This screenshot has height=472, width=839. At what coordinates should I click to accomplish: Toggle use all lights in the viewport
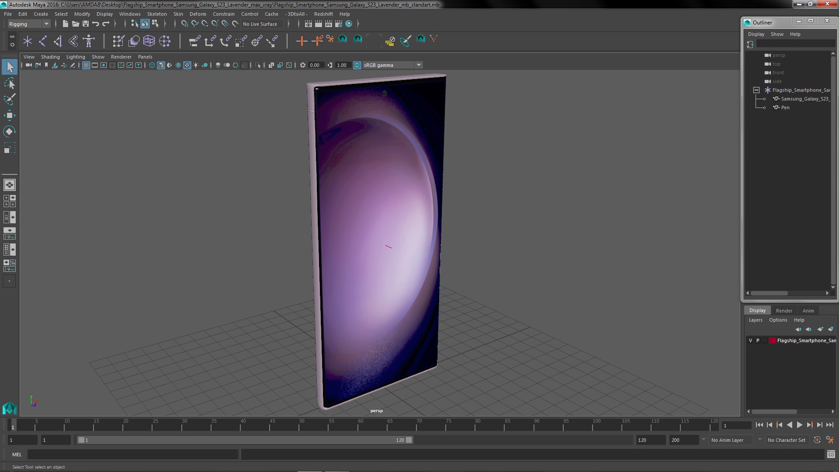196,65
